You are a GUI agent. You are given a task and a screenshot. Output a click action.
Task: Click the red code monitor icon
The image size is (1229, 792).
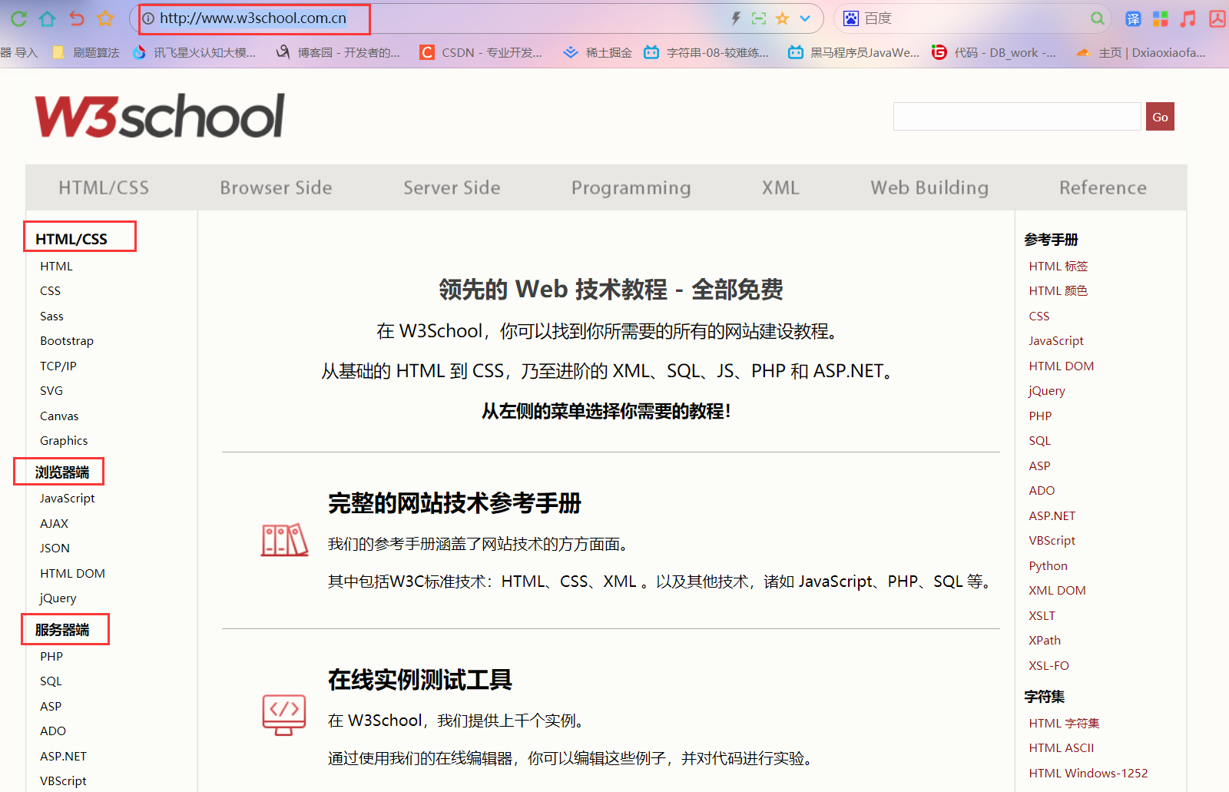[284, 715]
